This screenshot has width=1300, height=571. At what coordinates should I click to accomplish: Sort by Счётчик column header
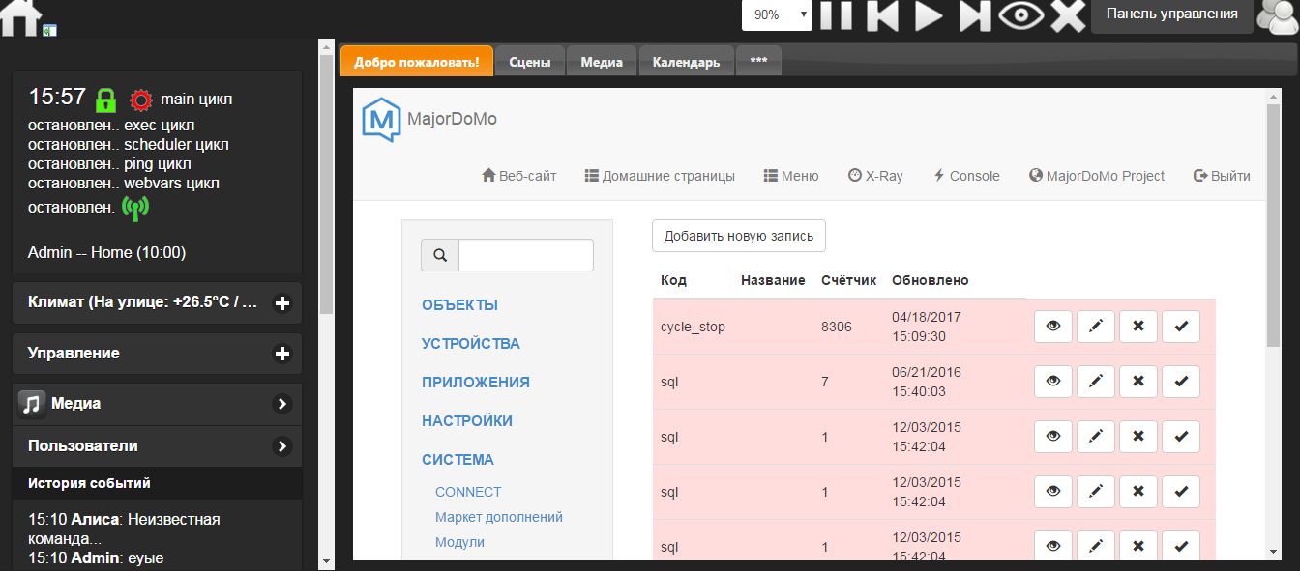pyautogui.click(x=848, y=280)
